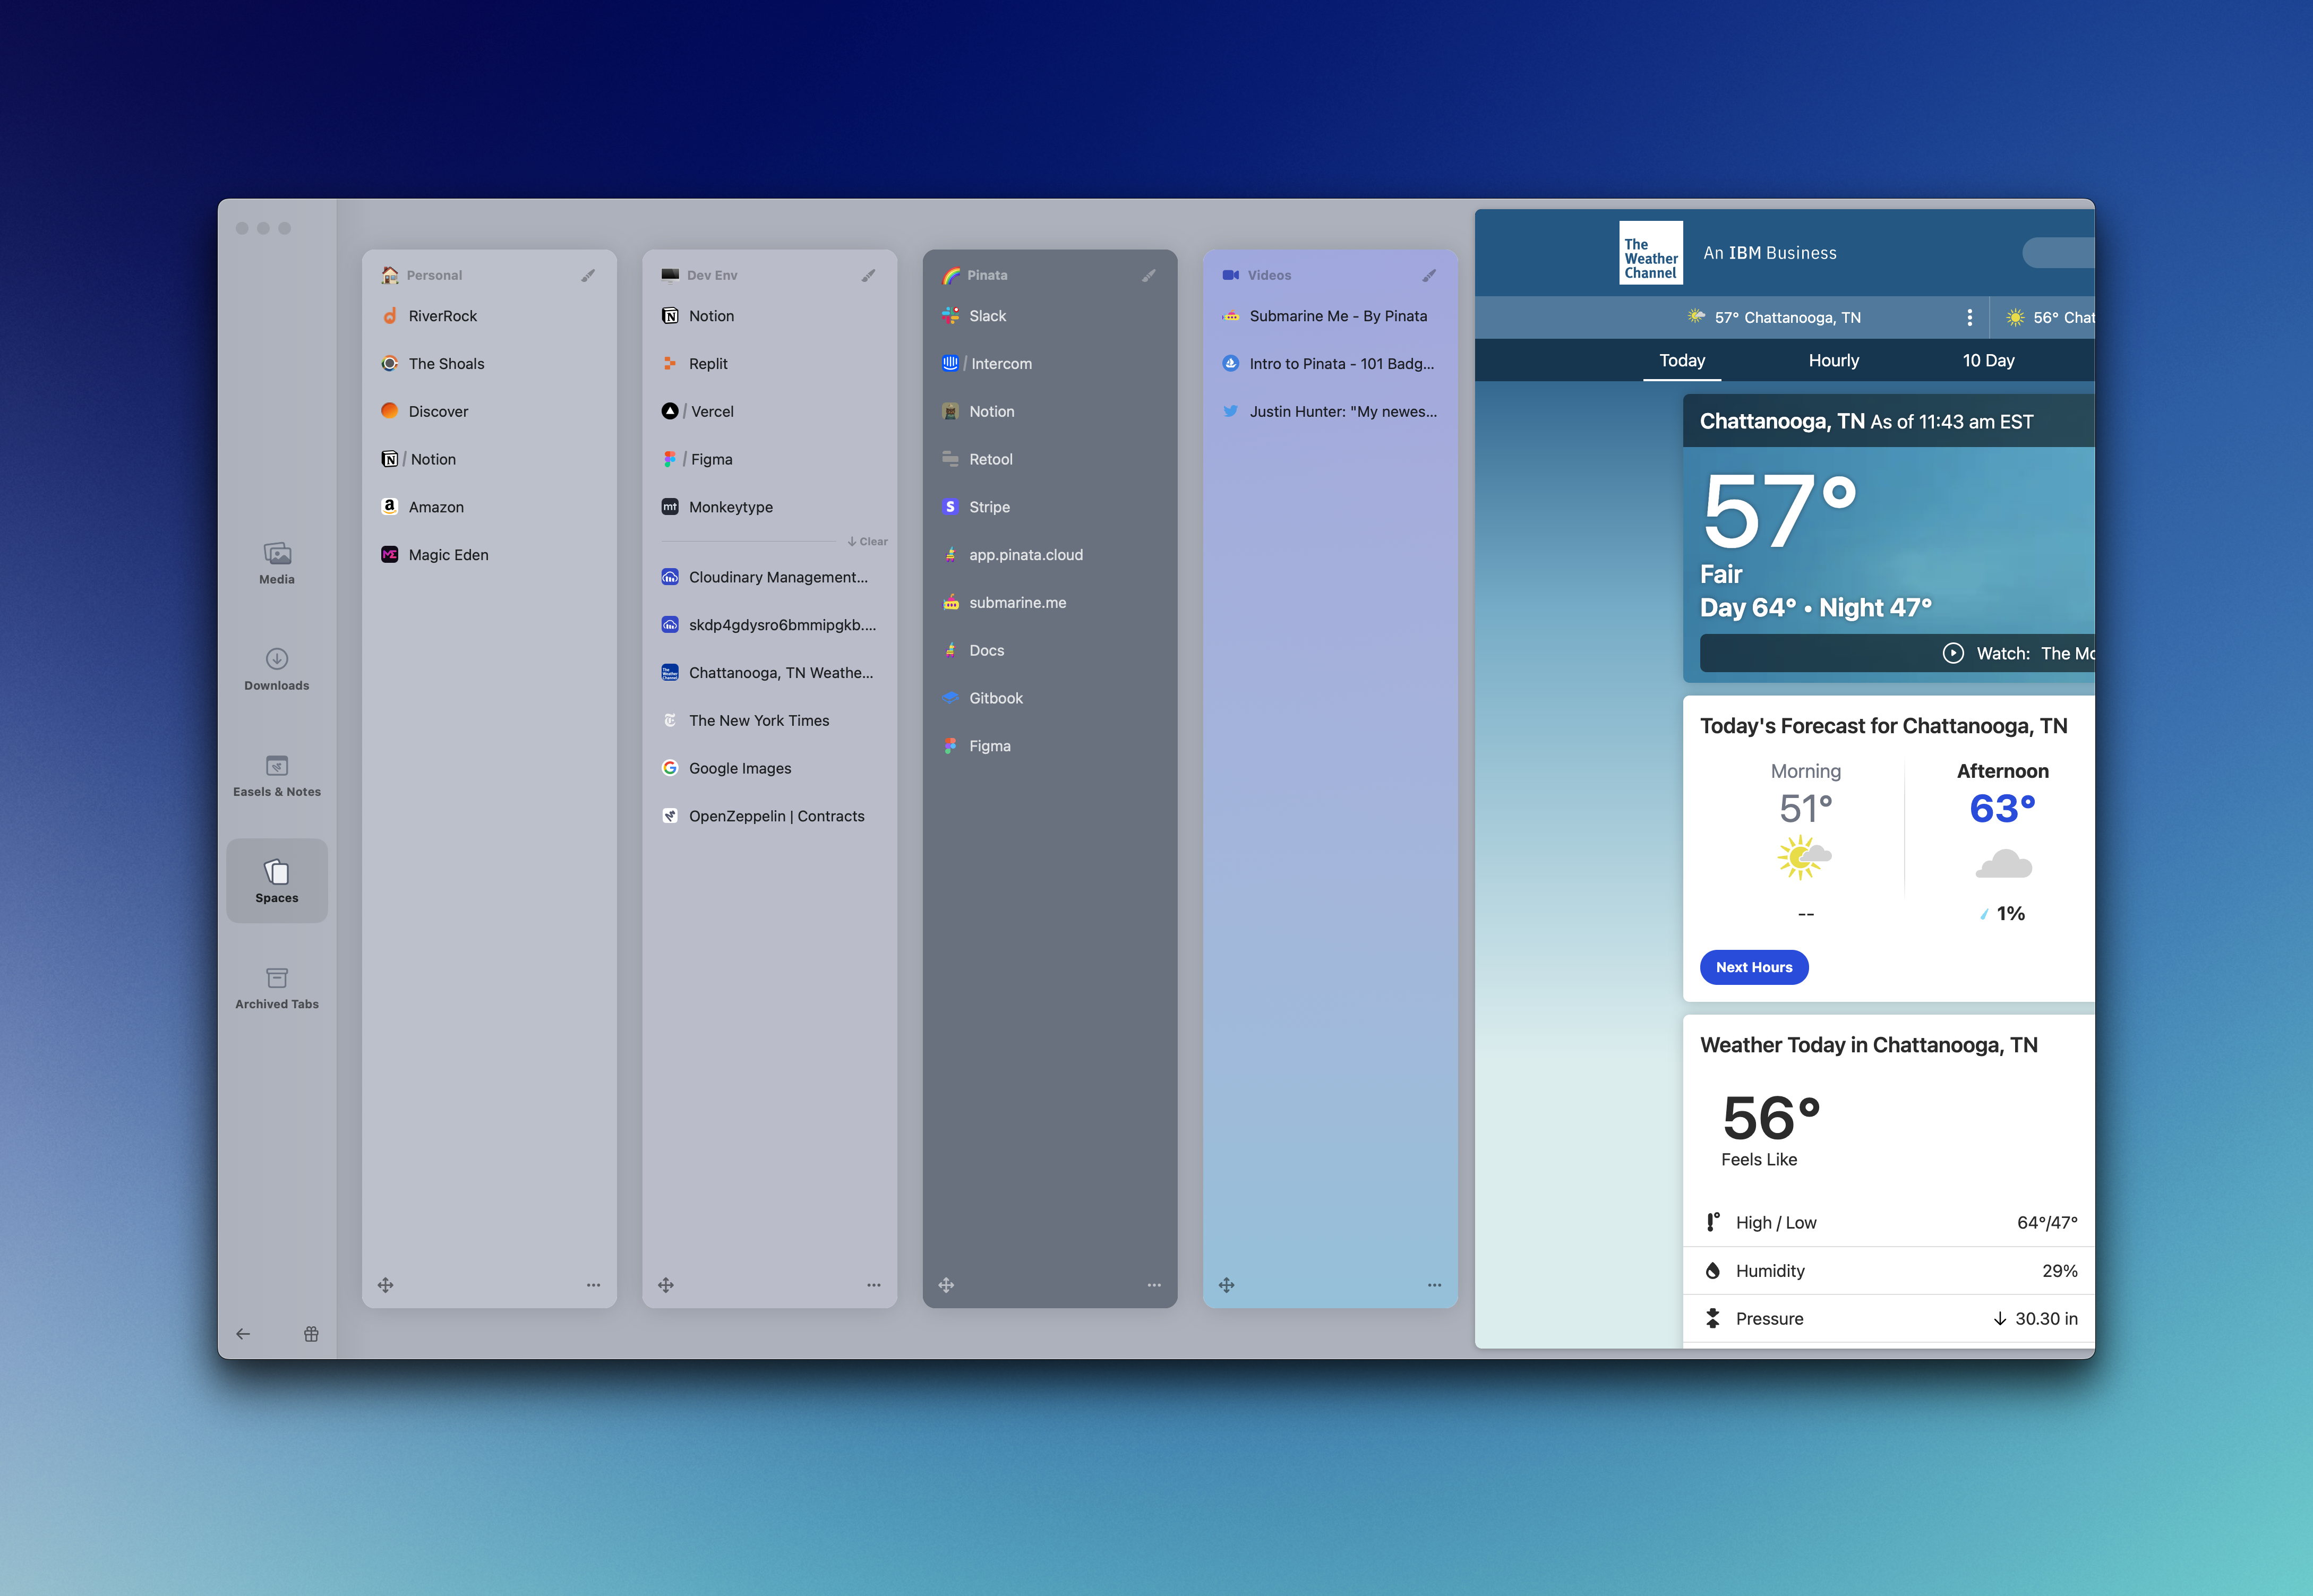This screenshot has width=2313, height=1596.
Task: Open Submarine Me - By Pinata video tab
Action: (x=1330, y=316)
